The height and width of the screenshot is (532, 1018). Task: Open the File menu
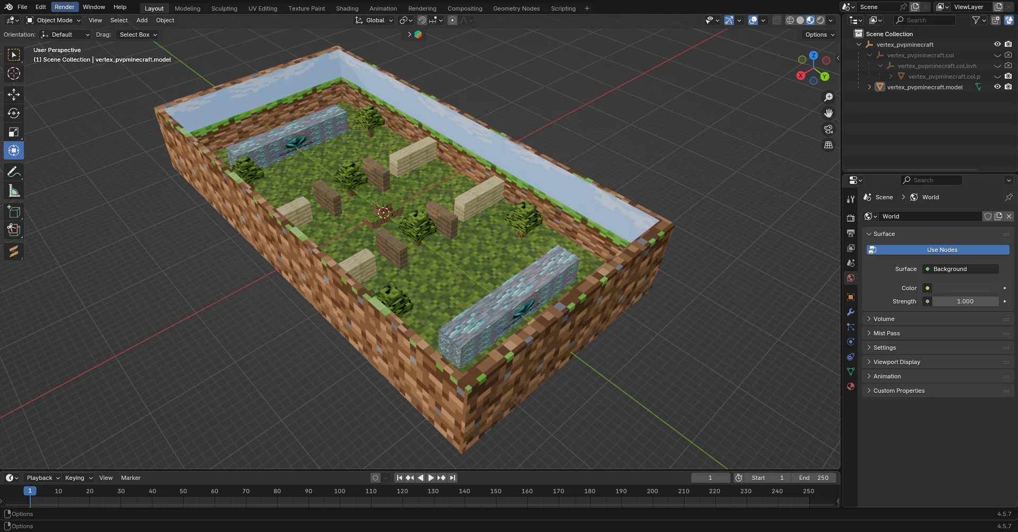(x=22, y=7)
